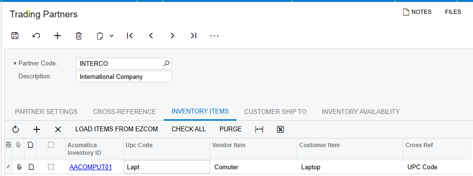Image resolution: width=473 pixels, height=176 pixels.
Task: Expand the more actions ellipsis menu
Action: [x=214, y=36]
